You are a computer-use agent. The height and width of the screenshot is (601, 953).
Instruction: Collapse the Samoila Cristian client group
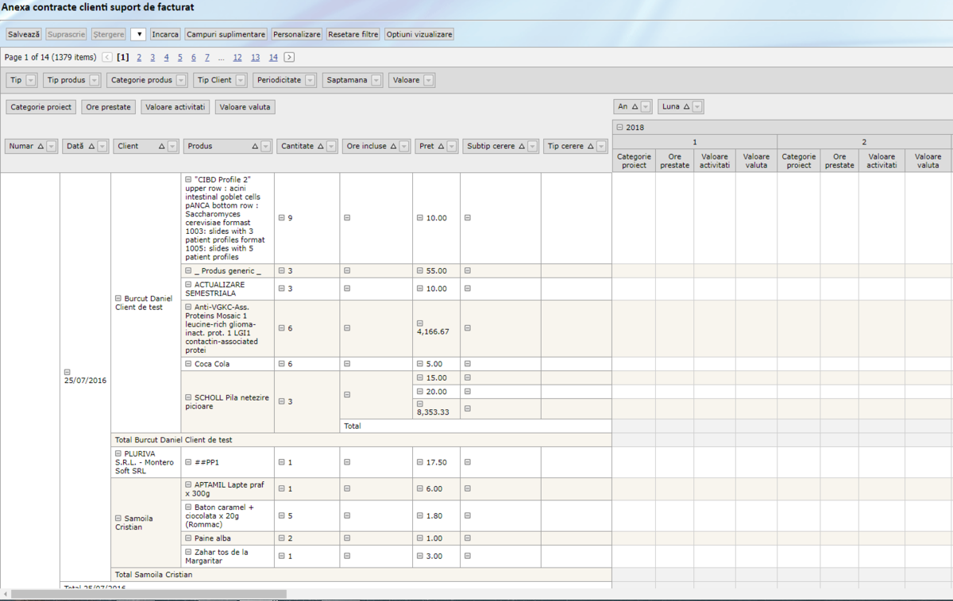pyautogui.click(x=118, y=519)
